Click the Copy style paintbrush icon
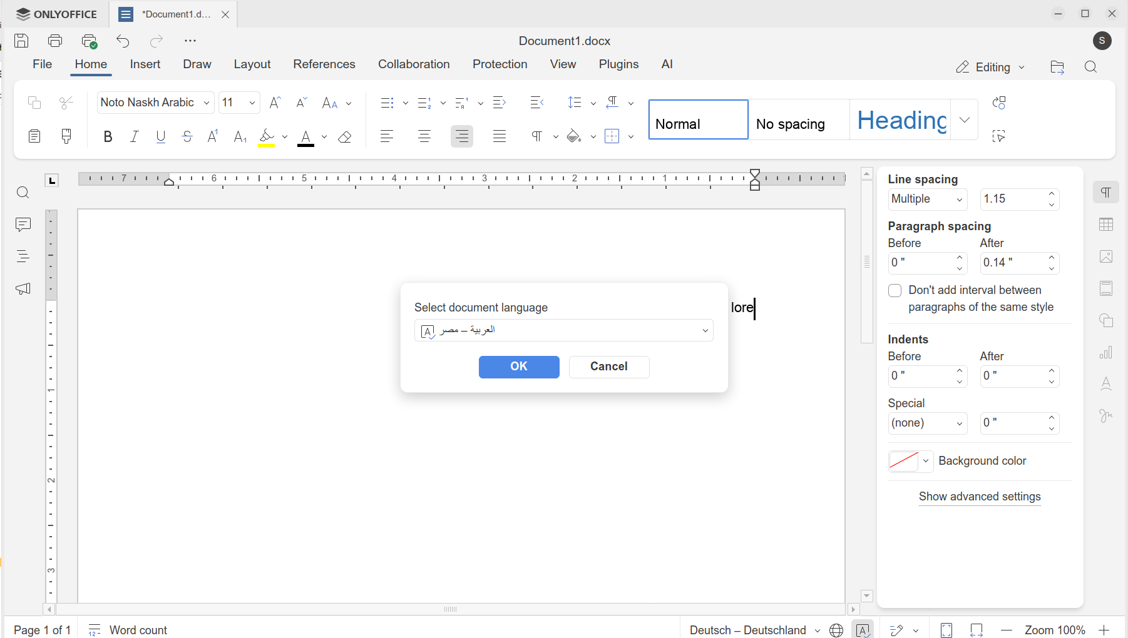Viewport: 1128px width, 638px height. click(66, 136)
